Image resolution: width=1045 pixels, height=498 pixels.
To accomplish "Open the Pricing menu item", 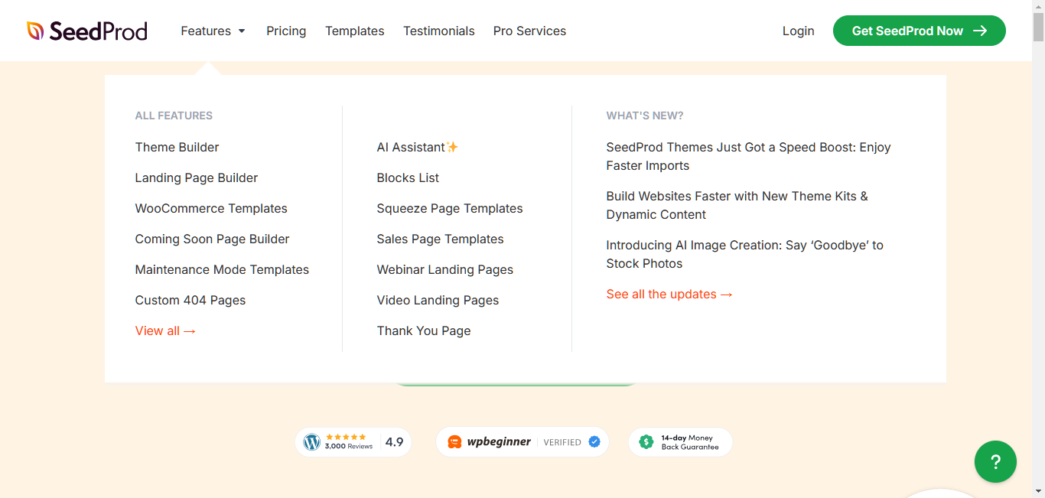I will pos(286,31).
